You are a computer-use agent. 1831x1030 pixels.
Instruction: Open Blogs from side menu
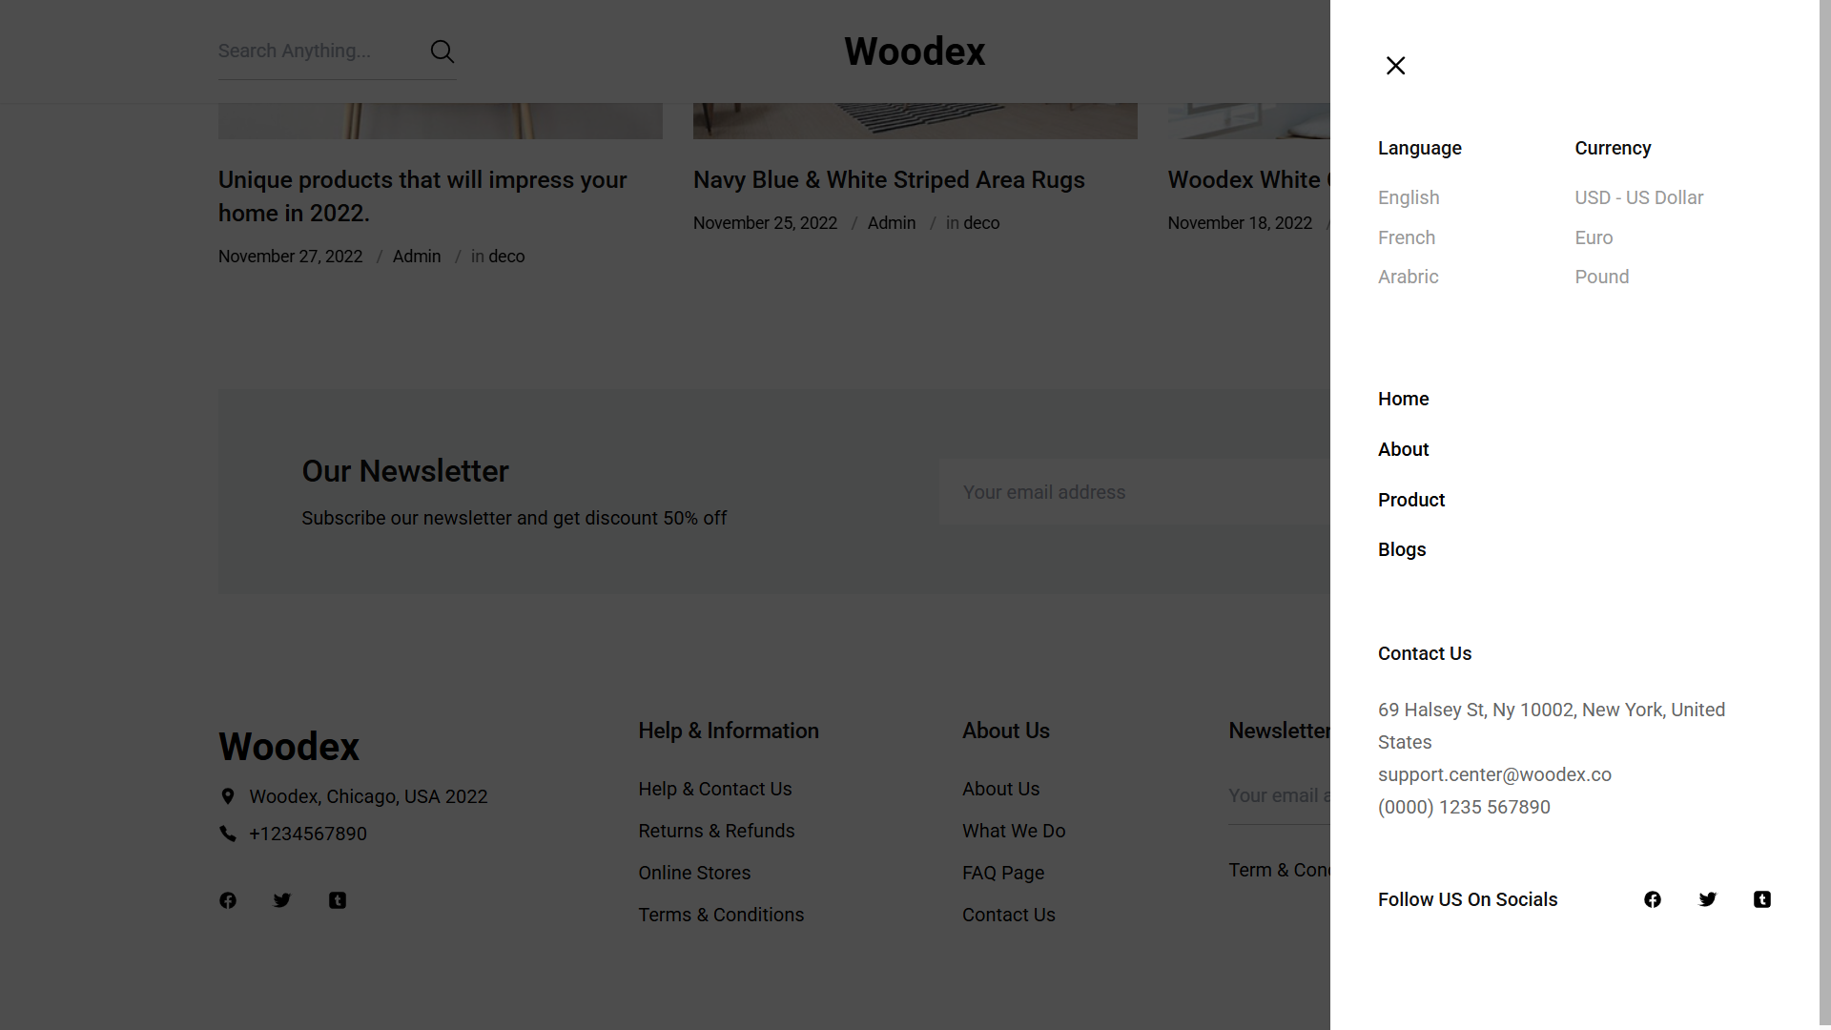pos(1401,549)
